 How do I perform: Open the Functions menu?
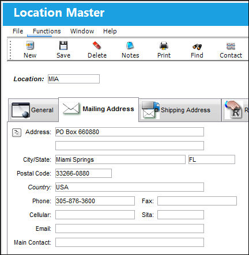coord(47,31)
